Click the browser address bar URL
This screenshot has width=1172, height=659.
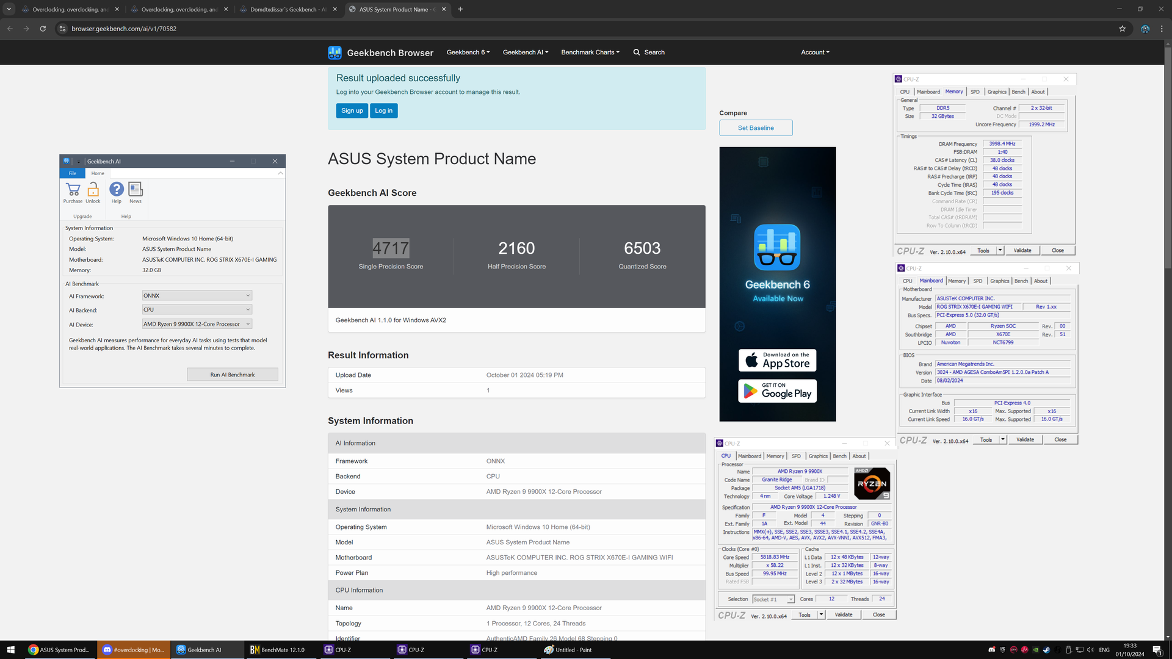coord(124,29)
